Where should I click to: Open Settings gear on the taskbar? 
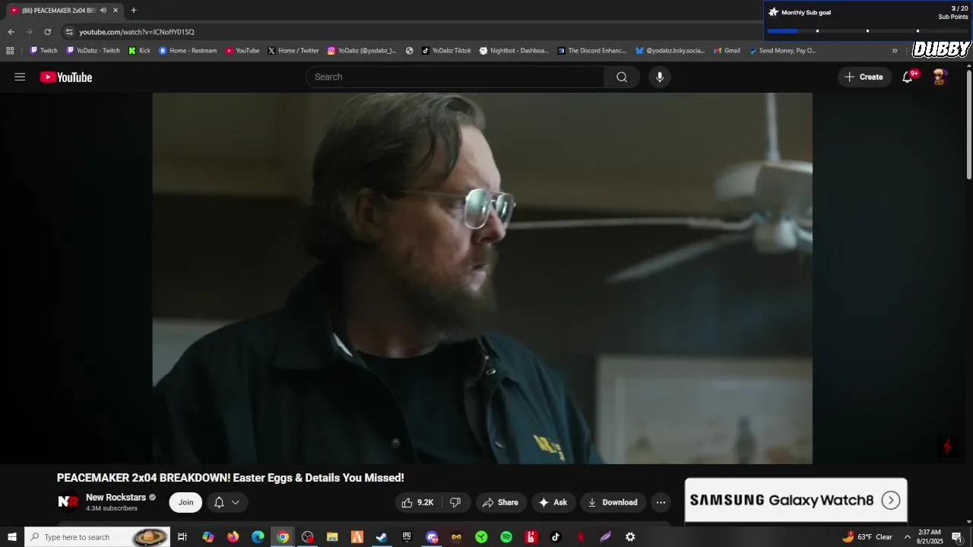point(630,537)
